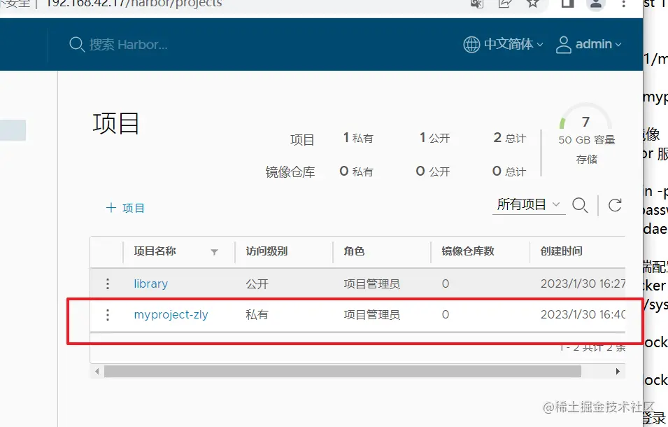Click the project list search icon

click(580, 205)
